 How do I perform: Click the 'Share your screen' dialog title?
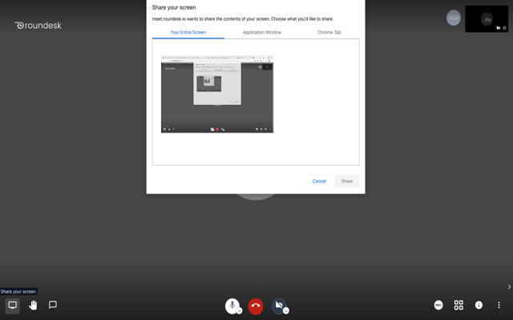[x=174, y=7]
